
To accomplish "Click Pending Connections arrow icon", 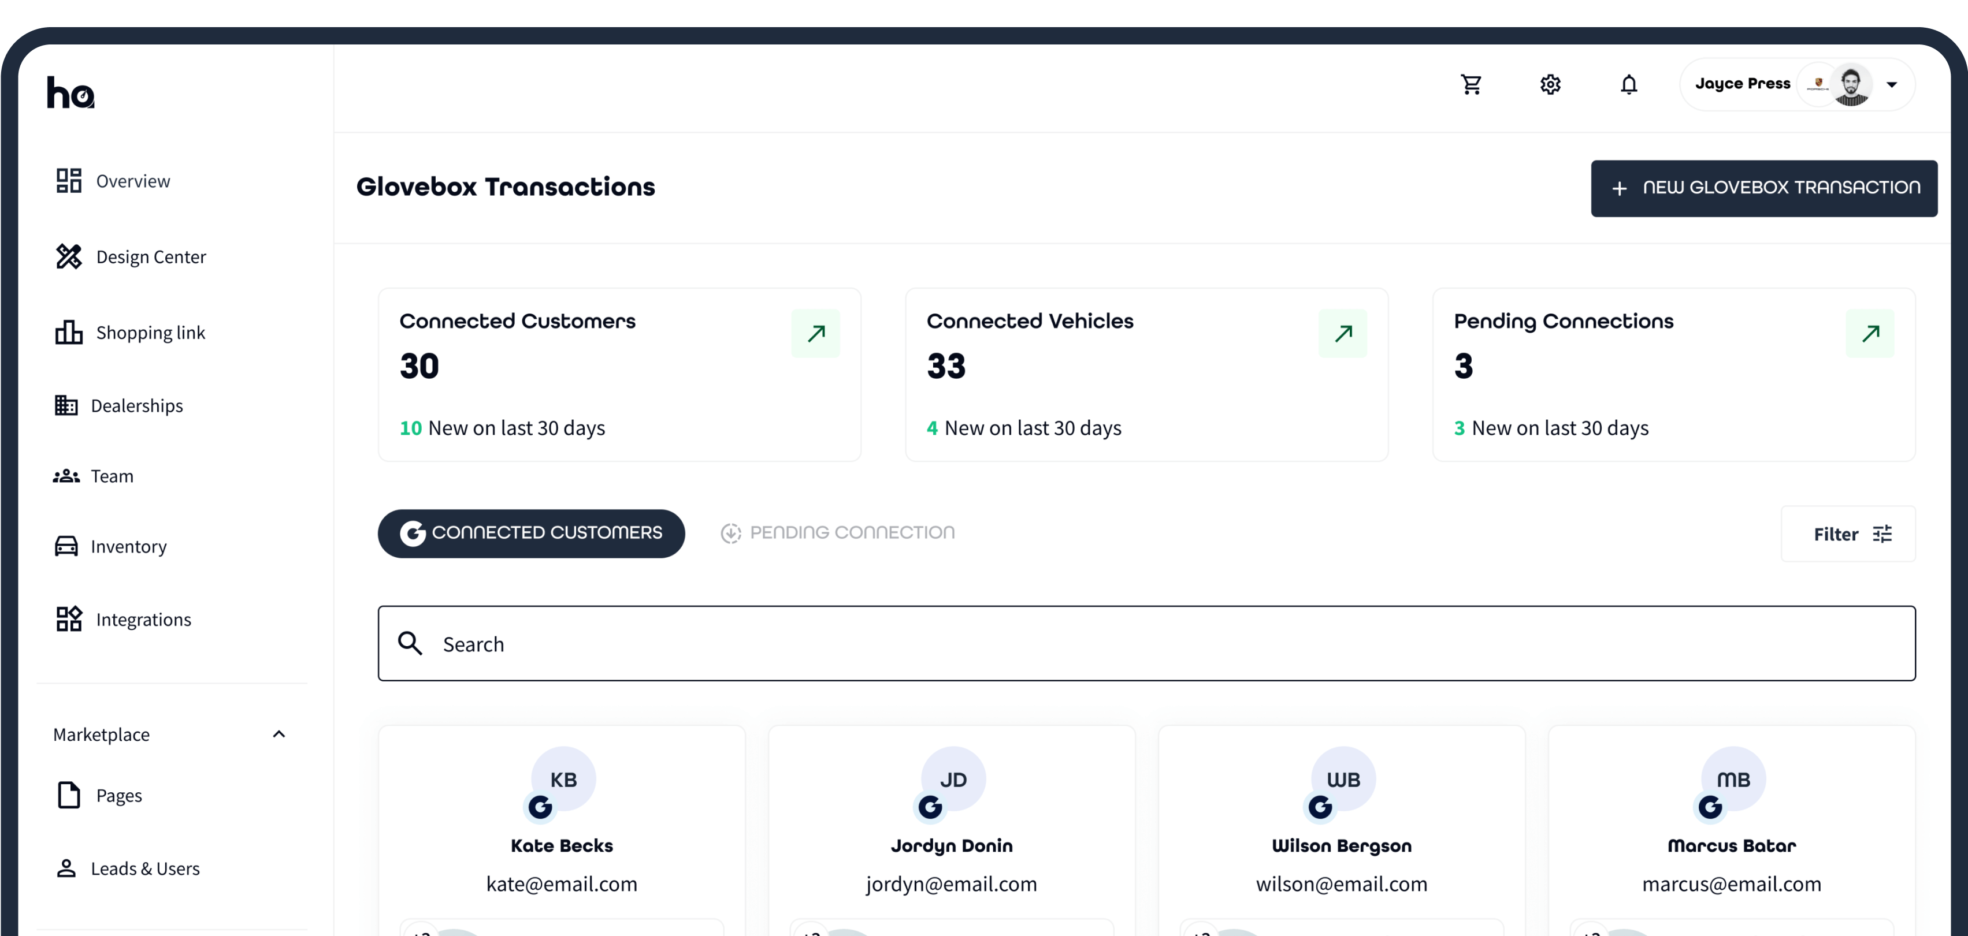I will click(1869, 333).
